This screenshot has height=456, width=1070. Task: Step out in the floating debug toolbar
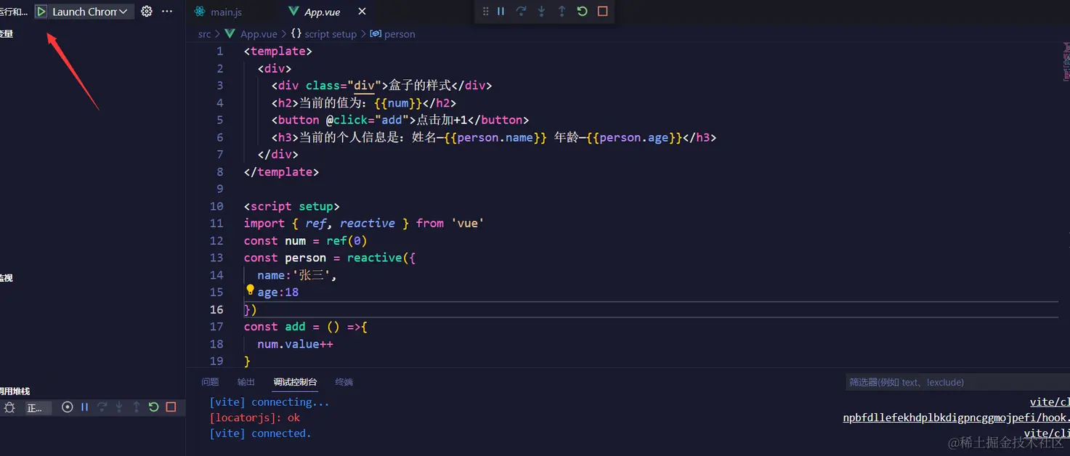562,12
